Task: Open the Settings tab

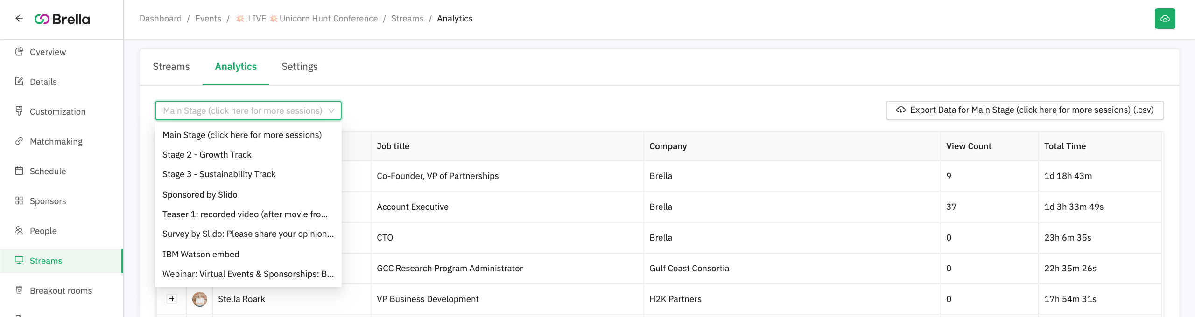Action: pyautogui.click(x=300, y=67)
